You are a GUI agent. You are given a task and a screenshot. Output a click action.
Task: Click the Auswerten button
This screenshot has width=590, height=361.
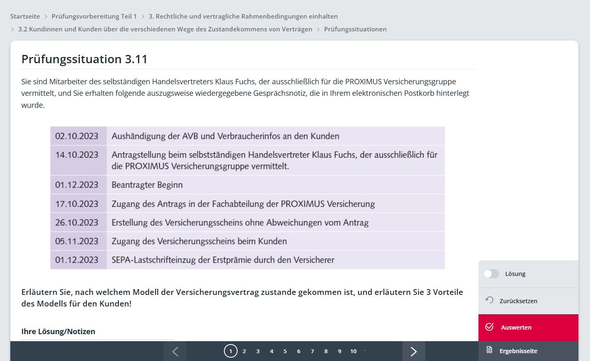[x=528, y=328]
